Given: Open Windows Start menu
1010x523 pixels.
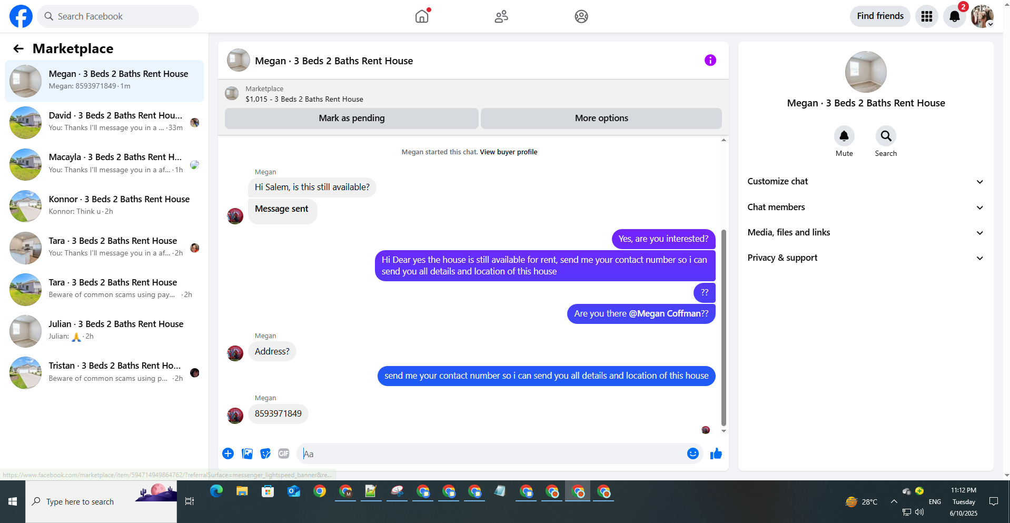Looking at the screenshot, I should [13, 501].
